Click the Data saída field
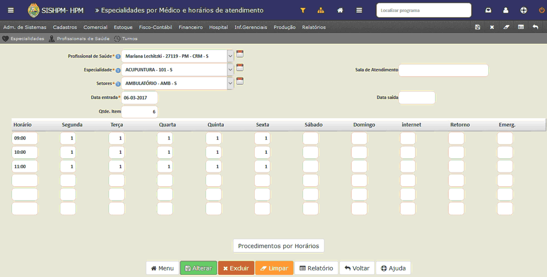 (x=417, y=97)
